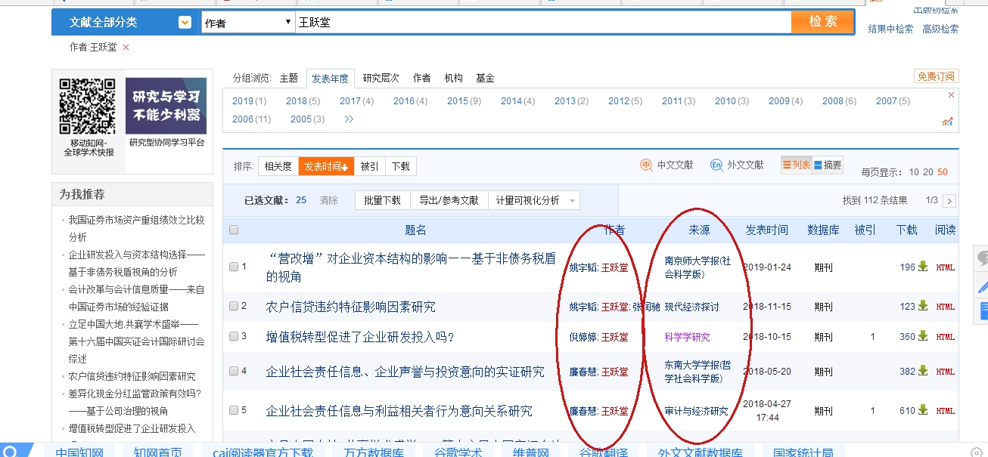The image size is (988, 457).
Task: Open HTML reading for the 2018-05-20 article
Action: [946, 372]
